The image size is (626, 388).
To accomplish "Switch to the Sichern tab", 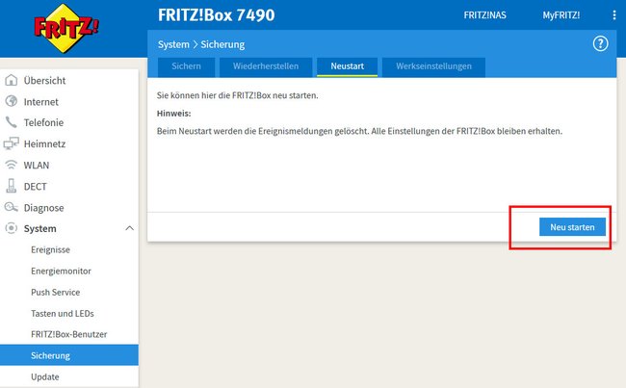I will tap(187, 66).
